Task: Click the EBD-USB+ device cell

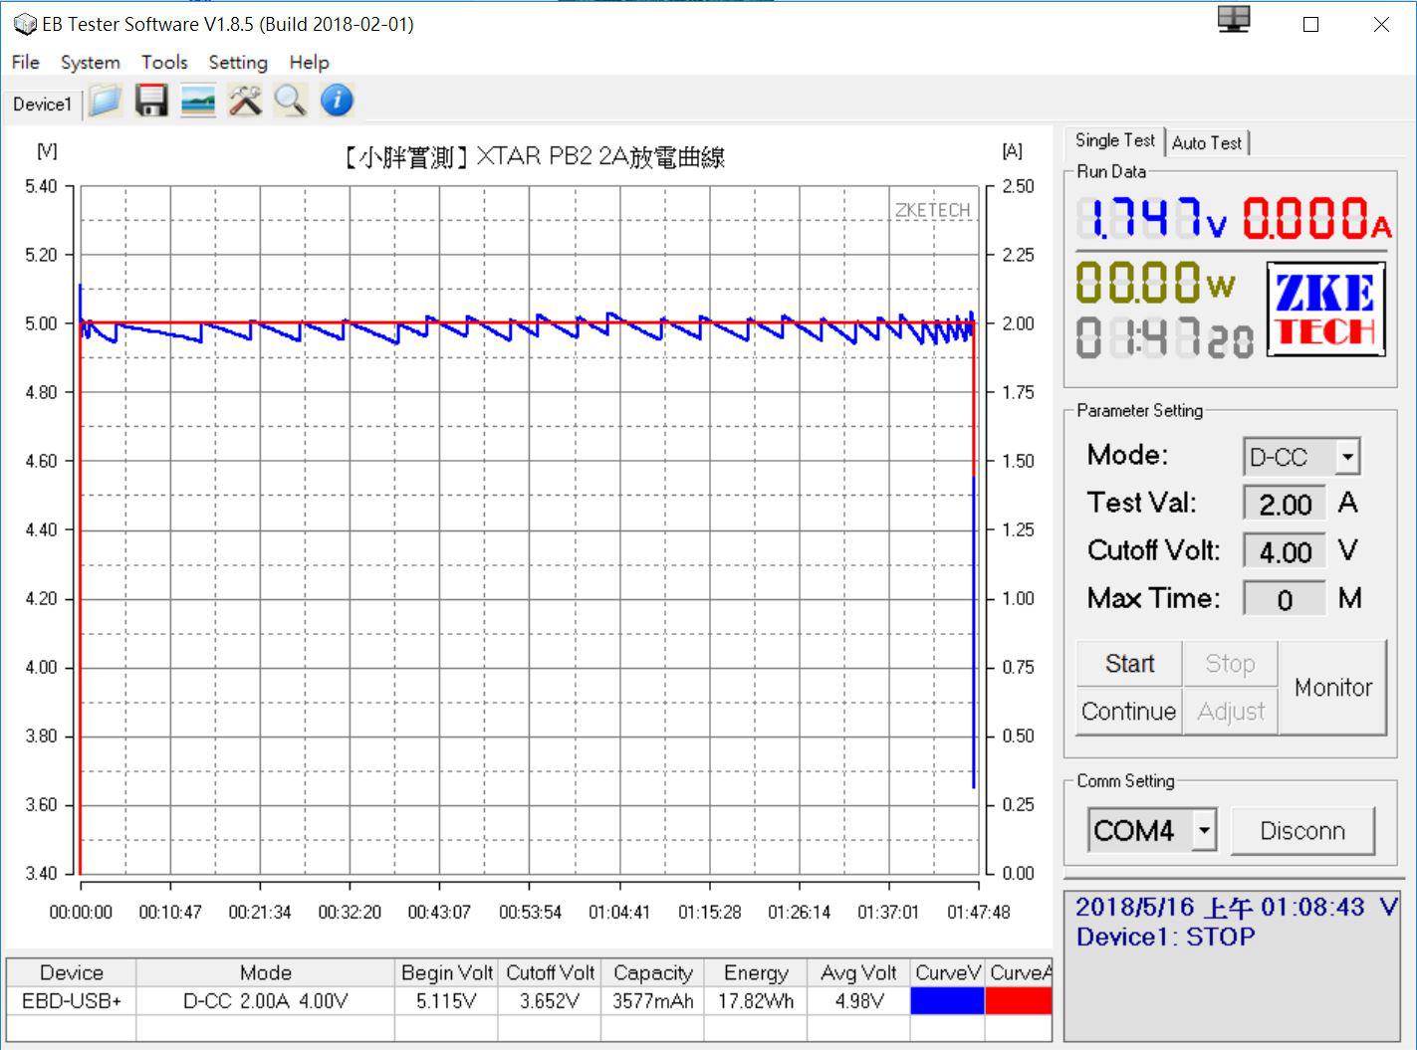Action: 72,1000
